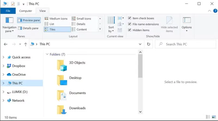
Task: Click the Properties quick access toolbar icon
Action: [x=13, y=4]
